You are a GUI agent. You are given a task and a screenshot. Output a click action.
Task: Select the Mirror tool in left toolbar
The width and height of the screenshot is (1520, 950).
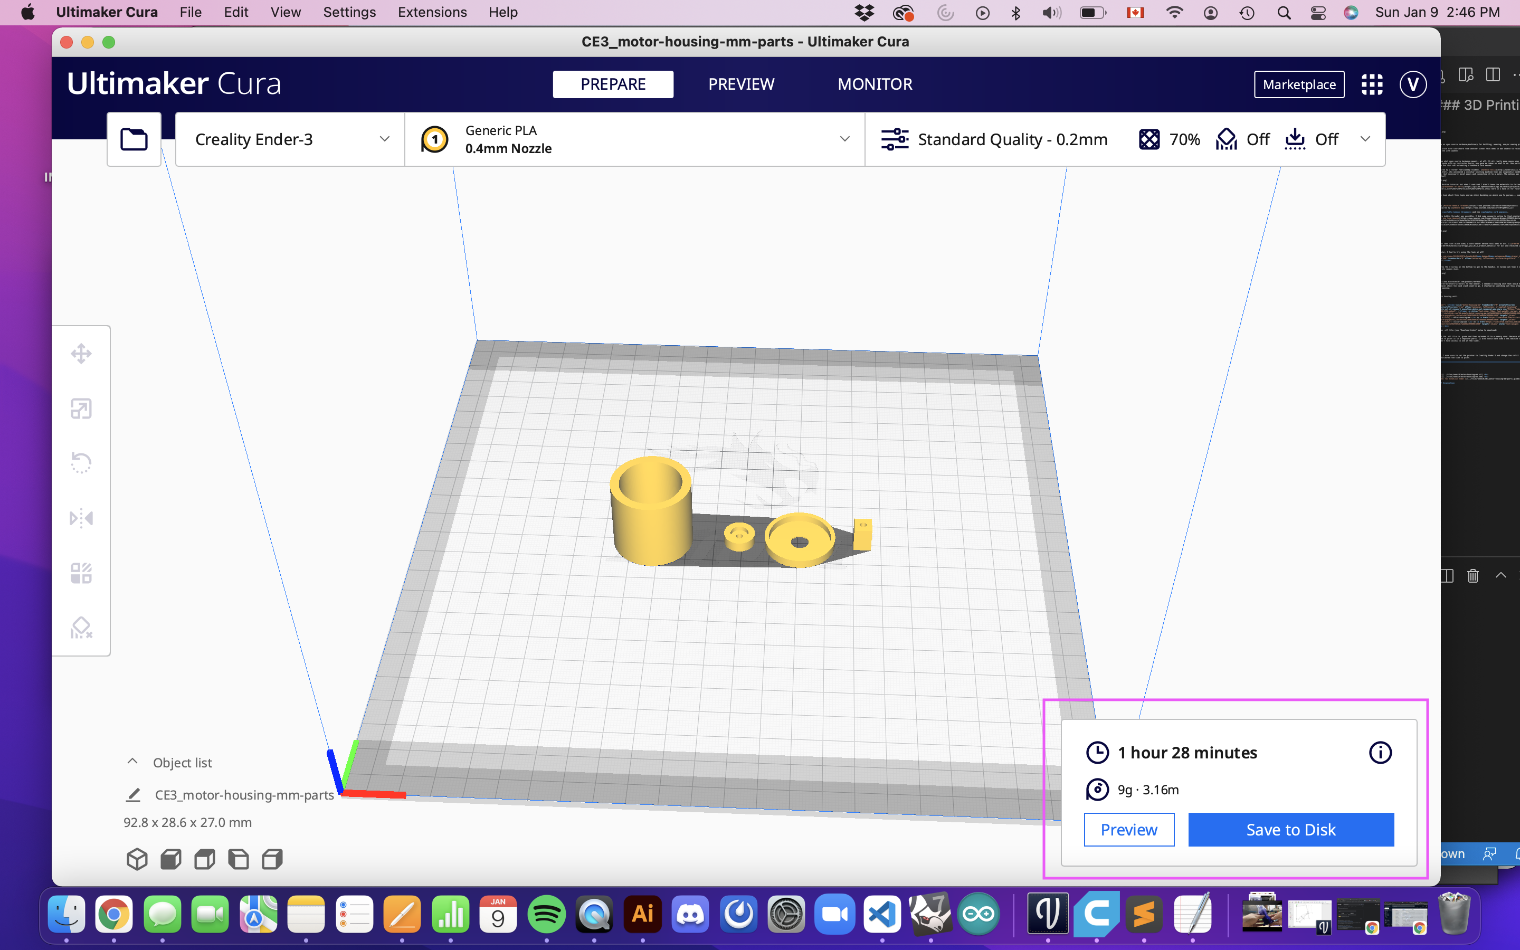coord(81,518)
